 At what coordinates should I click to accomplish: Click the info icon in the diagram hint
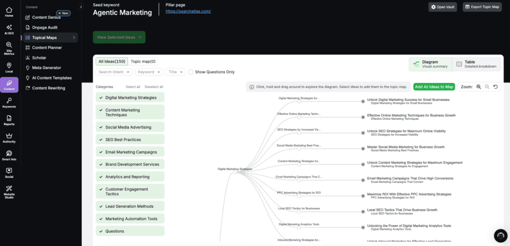pos(252,87)
